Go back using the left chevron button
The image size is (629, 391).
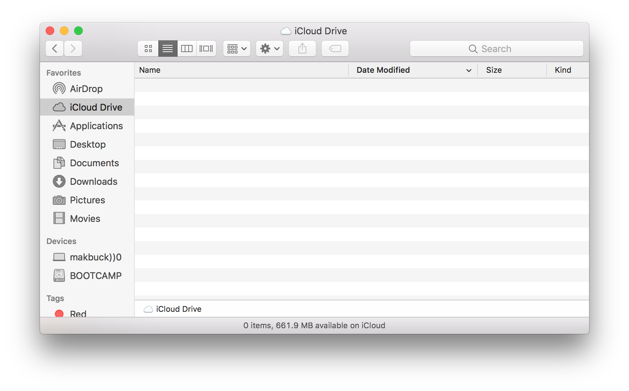click(55, 49)
